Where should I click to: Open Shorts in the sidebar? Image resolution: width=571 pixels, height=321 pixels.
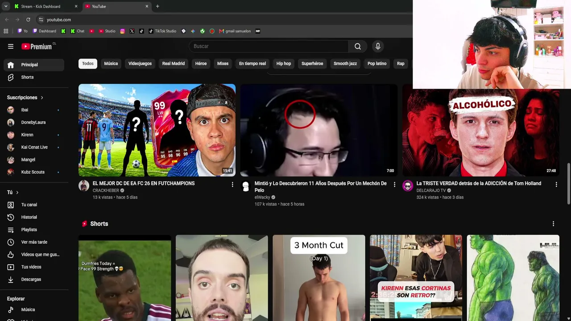click(x=34, y=77)
